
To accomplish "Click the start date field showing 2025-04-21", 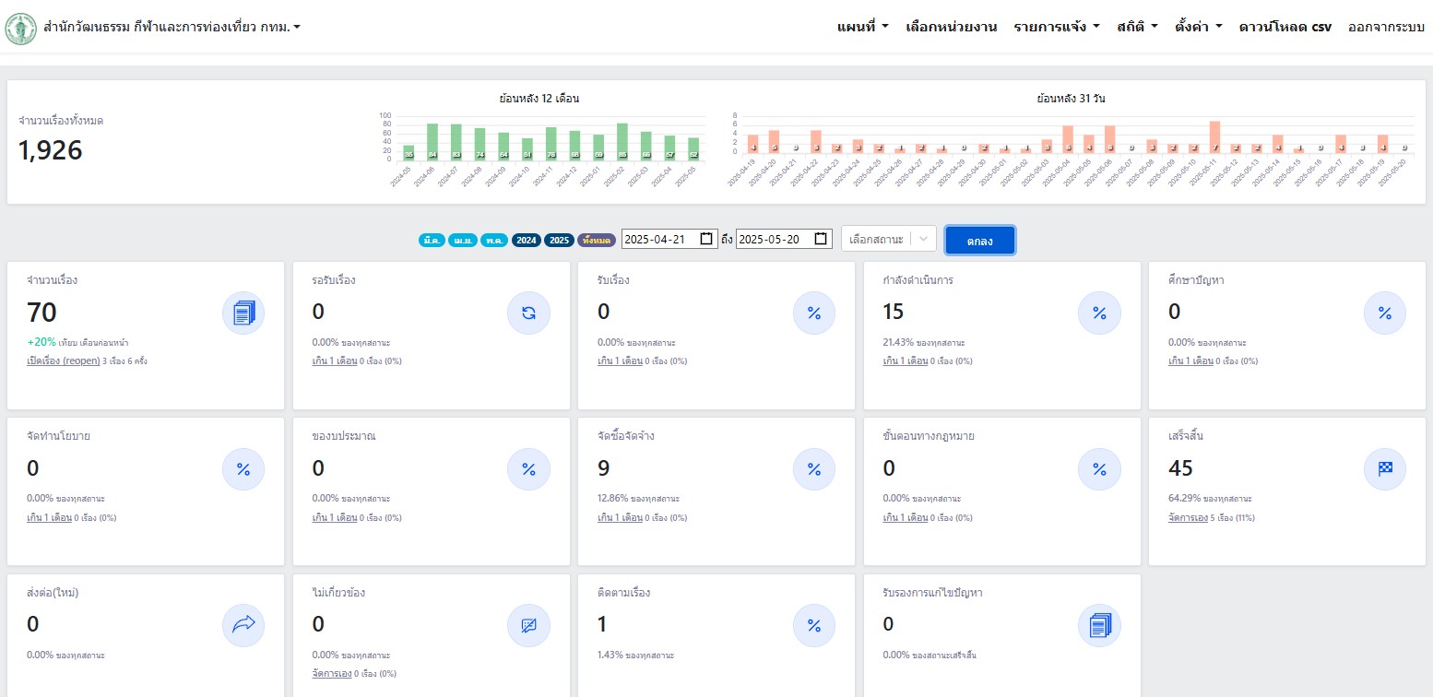I will click(x=669, y=239).
